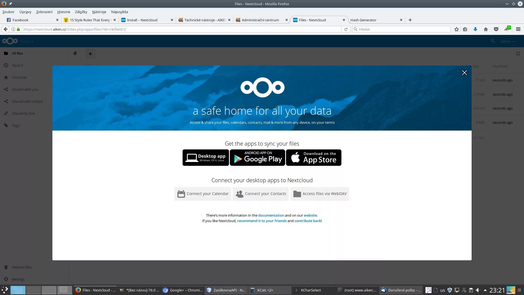Click Connect your Calendar icon
524x295 pixels.
(181, 194)
